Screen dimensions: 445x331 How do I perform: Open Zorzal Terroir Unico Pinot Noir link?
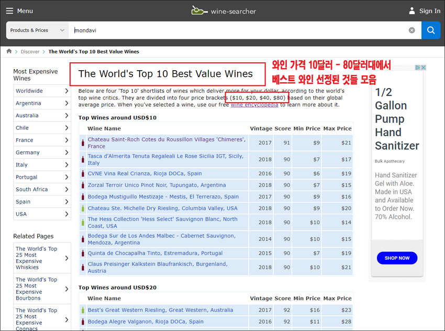coord(157,185)
